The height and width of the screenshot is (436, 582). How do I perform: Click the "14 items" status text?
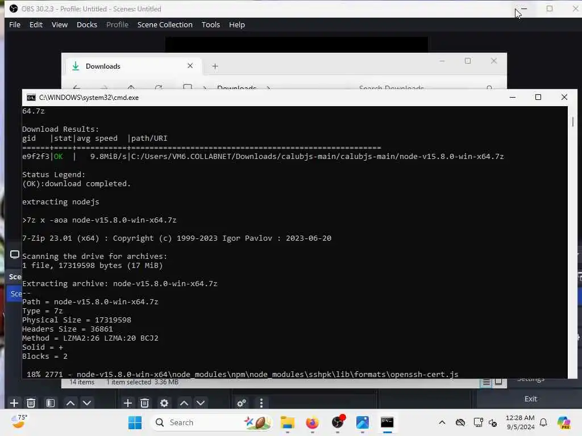(x=82, y=382)
